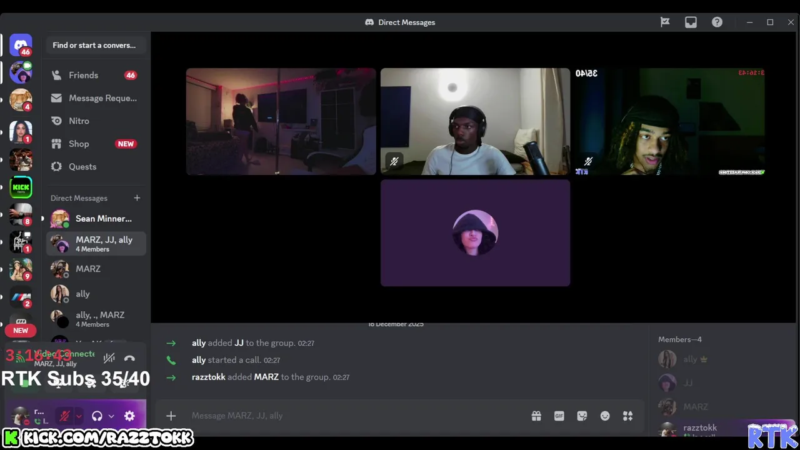Create DM with plus next to Direct Messages
Screen dimensions: 800x450
pos(137,198)
